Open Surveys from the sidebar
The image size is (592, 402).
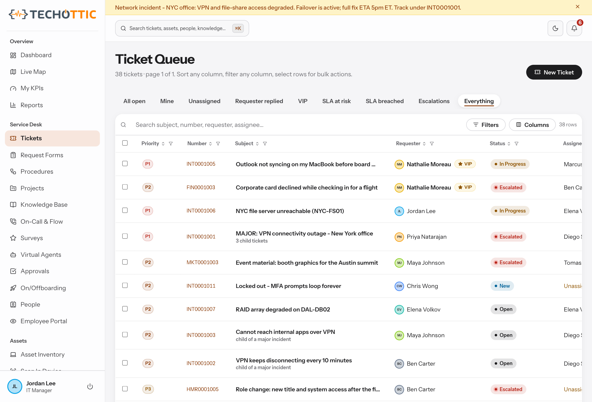coord(52,238)
